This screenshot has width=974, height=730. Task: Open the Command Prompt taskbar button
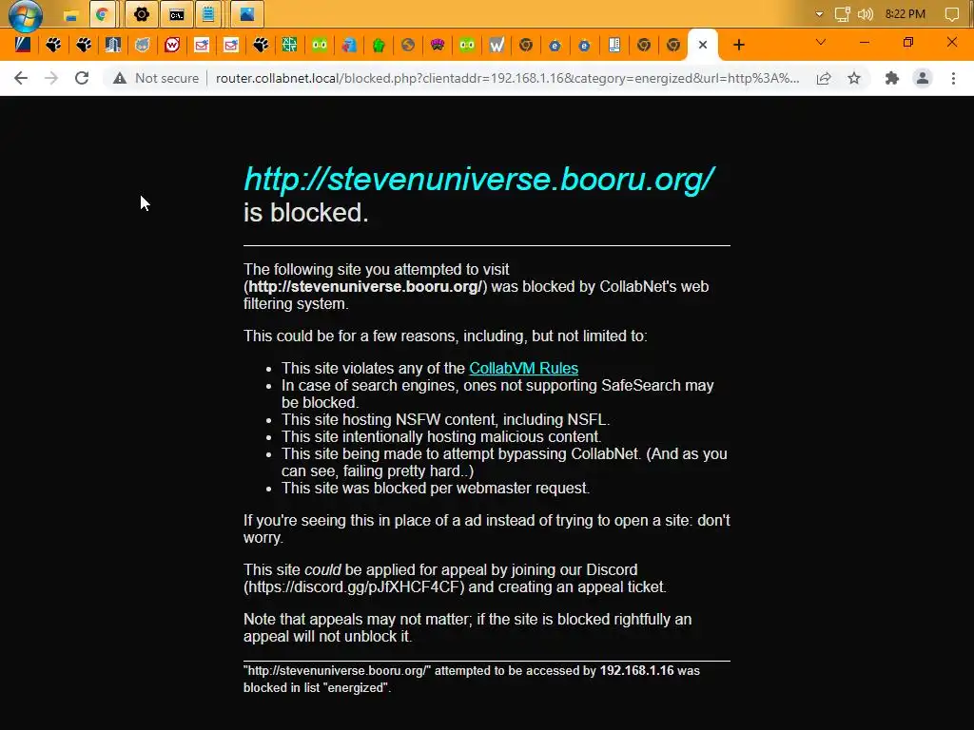[176, 14]
